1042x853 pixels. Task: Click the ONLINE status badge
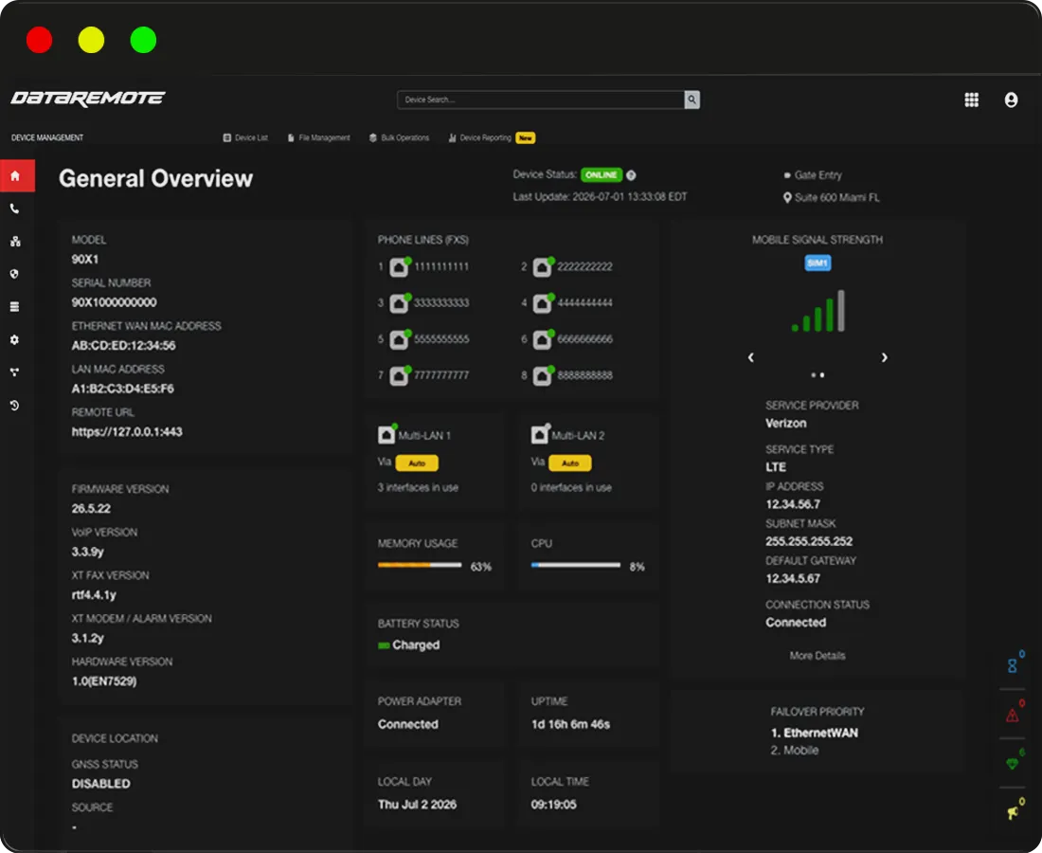602,174
